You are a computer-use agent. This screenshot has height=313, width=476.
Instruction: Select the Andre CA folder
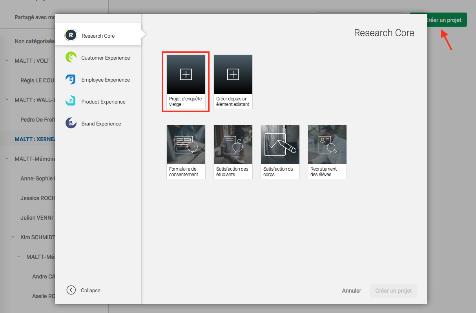[x=44, y=276]
